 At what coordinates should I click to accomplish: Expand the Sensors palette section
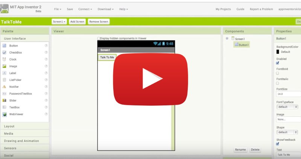point(25,148)
